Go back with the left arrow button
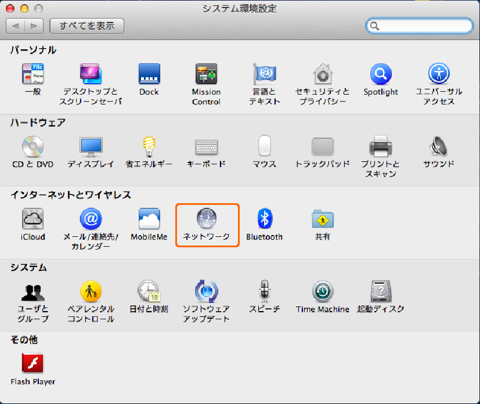Image resolution: width=480 pixels, height=404 pixels. (15, 26)
